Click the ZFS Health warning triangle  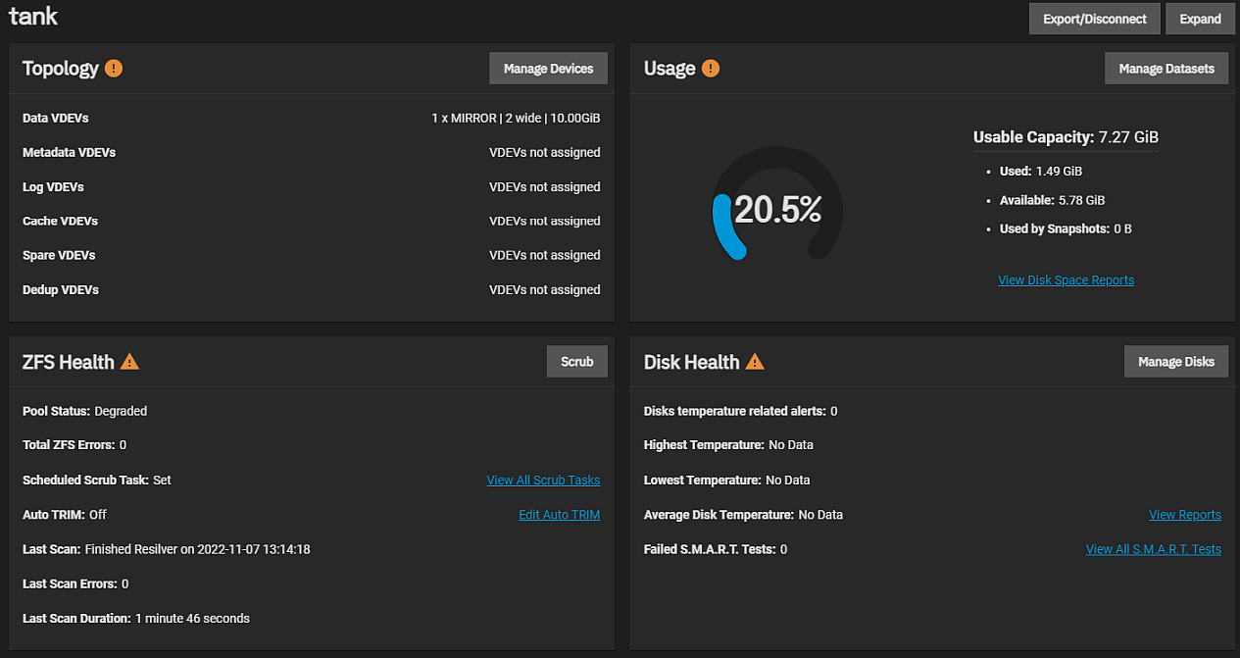point(129,362)
